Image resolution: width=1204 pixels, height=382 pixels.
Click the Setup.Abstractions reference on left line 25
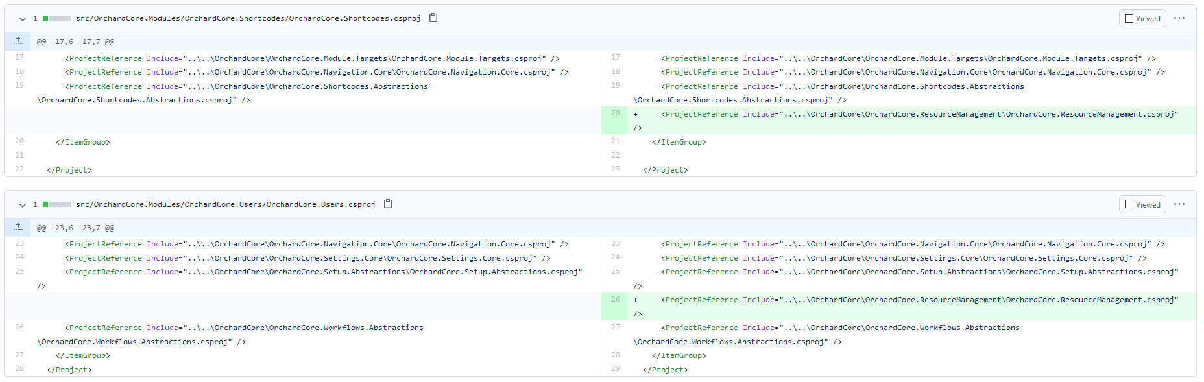click(310, 279)
